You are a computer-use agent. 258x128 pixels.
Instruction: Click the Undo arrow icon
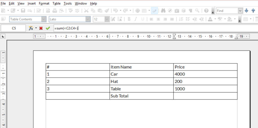coord(116,11)
